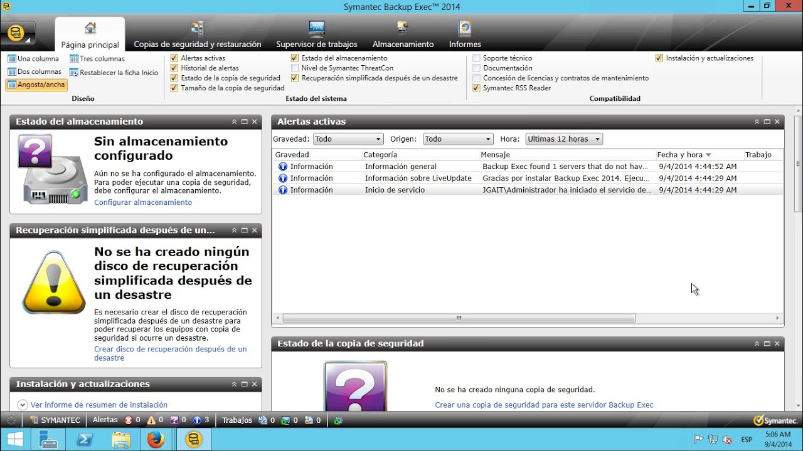Collapse the Recuperación simplificada panel
Screen dimensions: 803x451
point(235,230)
